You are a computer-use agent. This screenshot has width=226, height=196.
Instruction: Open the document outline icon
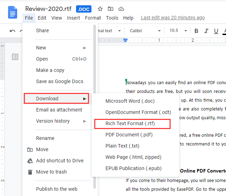click(15, 57)
